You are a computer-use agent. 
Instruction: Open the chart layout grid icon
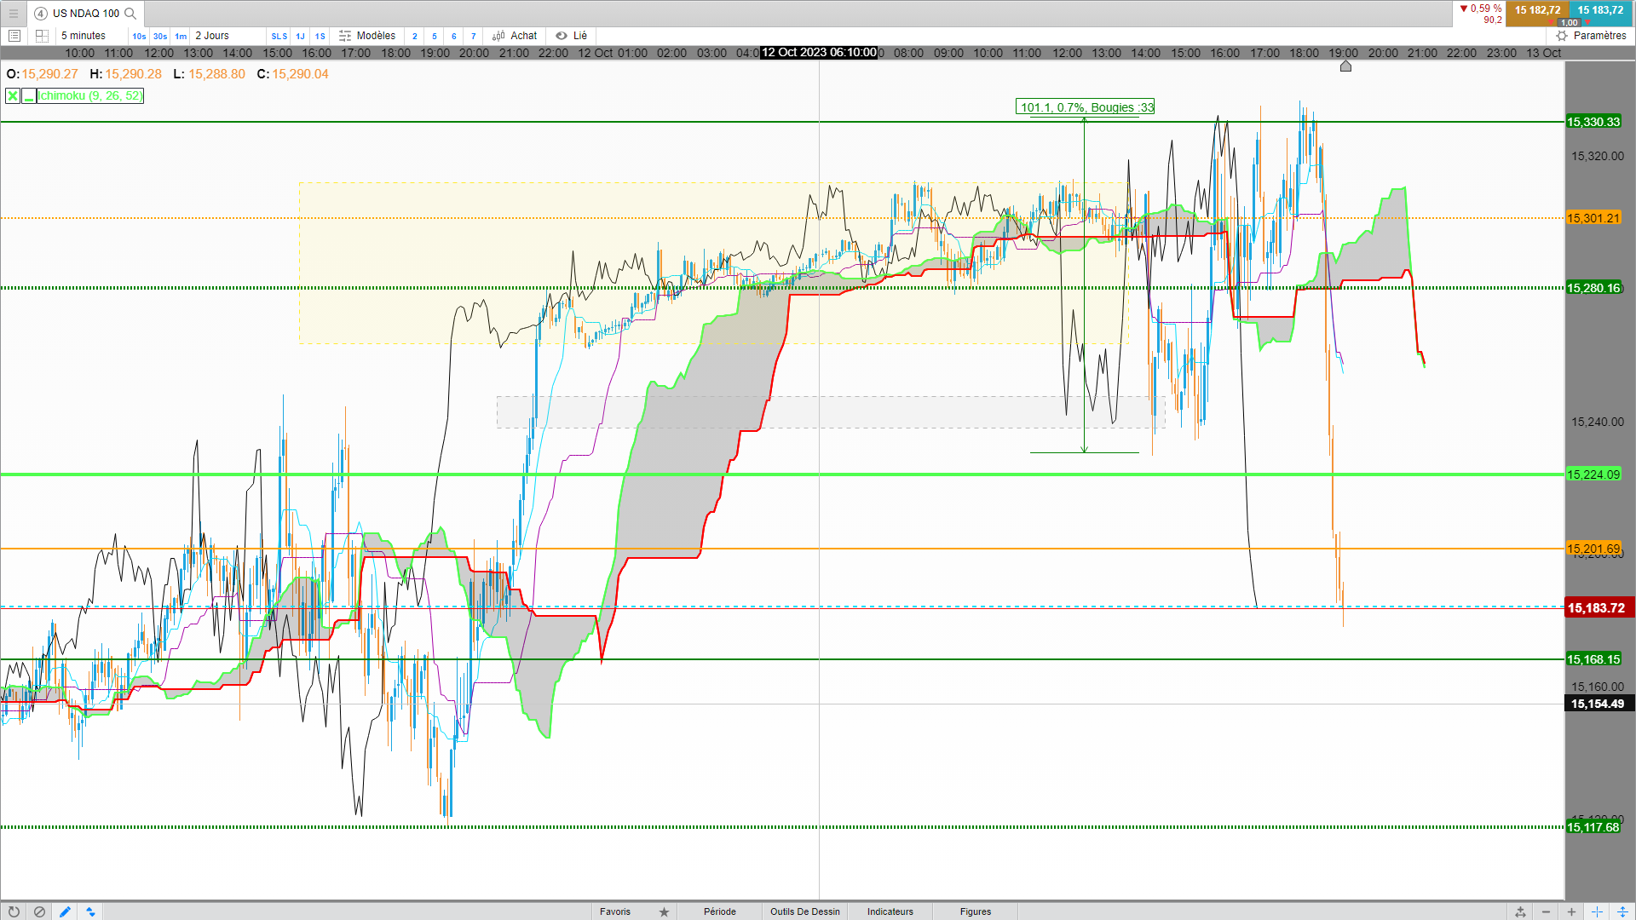coord(42,36)
